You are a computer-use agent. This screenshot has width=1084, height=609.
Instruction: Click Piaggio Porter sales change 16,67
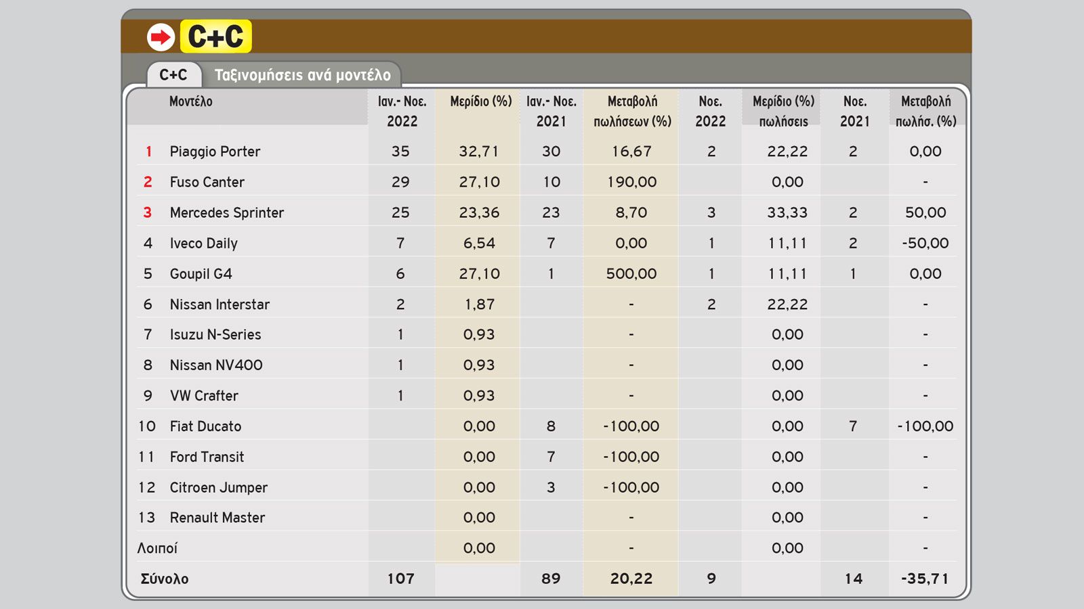pos(631,152)
